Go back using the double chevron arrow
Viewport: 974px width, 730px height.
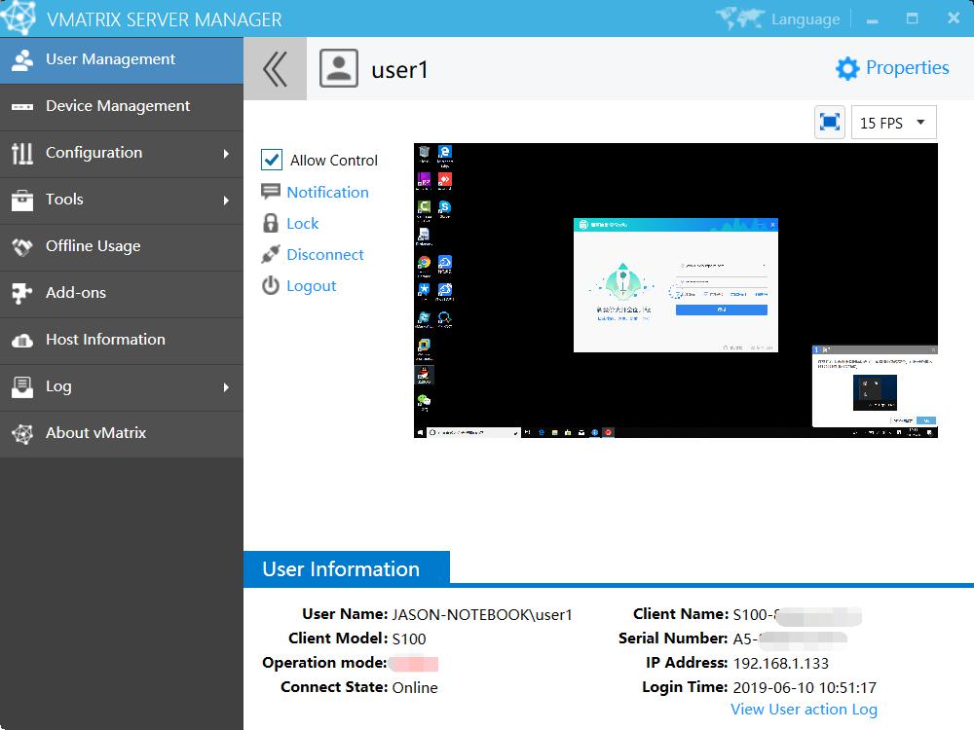click(x=276, y=68)
